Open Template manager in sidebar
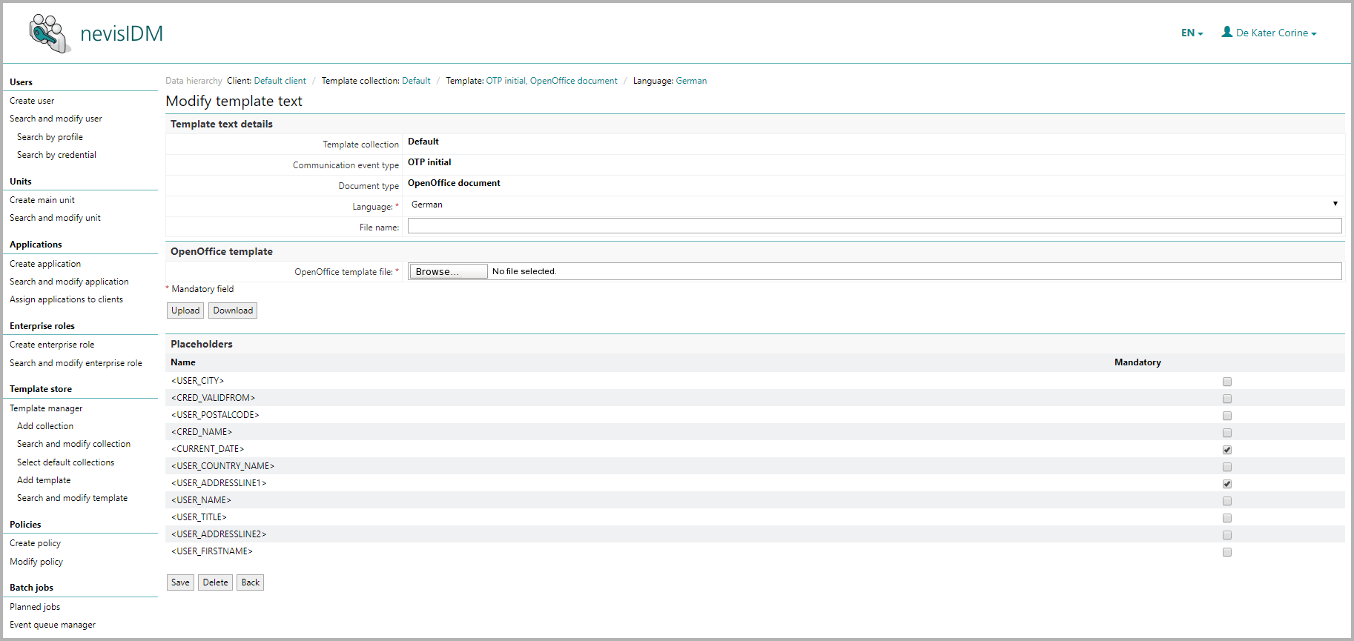The width and height of the screenshot is (1354, 641). [46, 408]
